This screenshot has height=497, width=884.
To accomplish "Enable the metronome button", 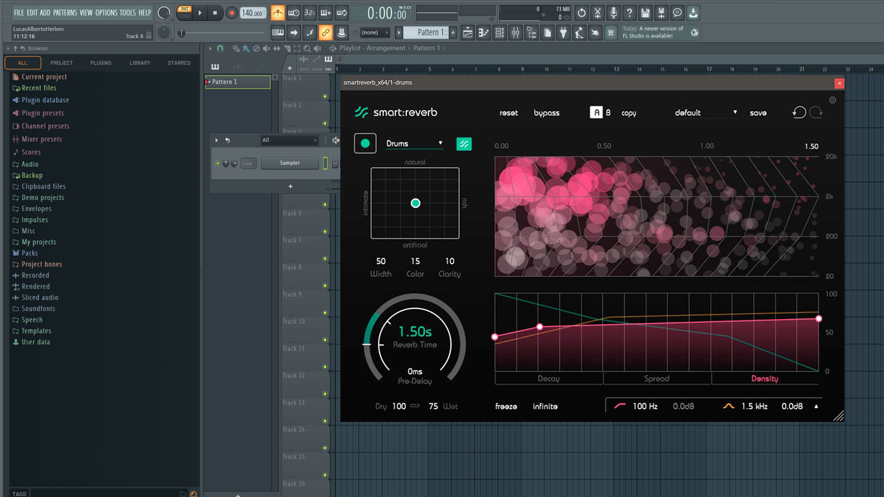I will click(x=278, y=13).
